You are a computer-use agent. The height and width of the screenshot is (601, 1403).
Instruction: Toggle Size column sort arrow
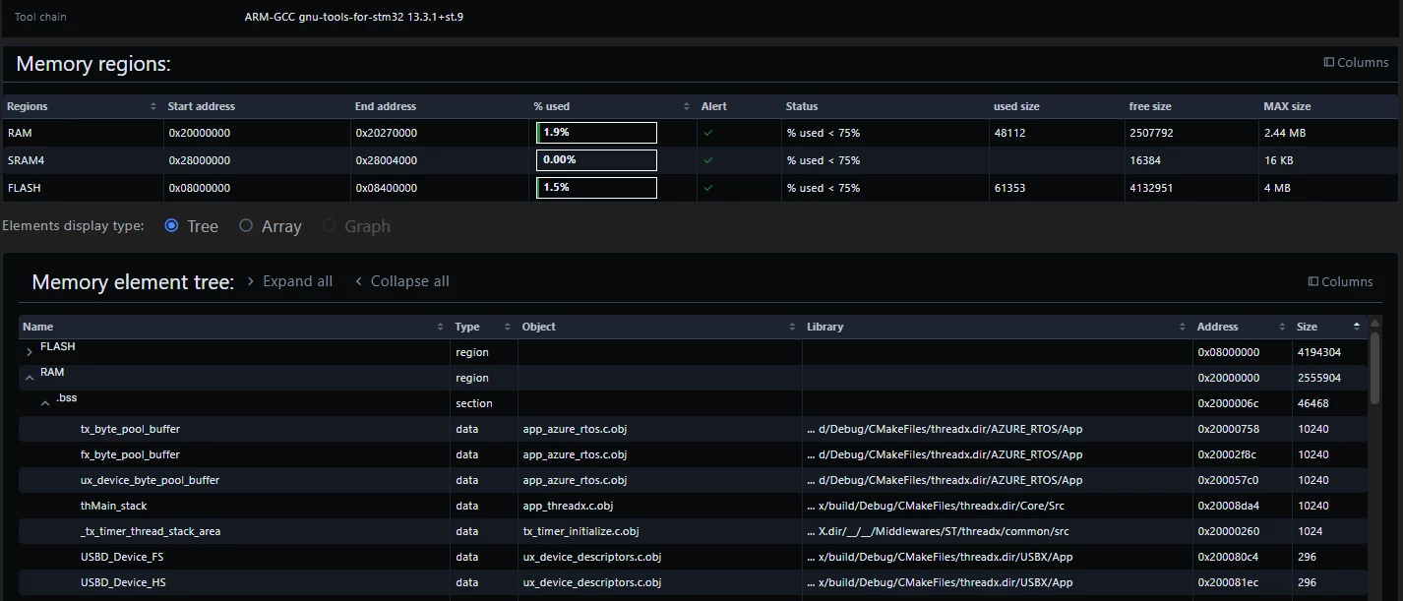tap(1357, 326)
